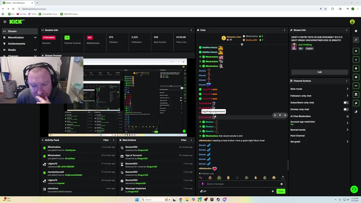Open Session Info panel options menu

pos(191,30)
